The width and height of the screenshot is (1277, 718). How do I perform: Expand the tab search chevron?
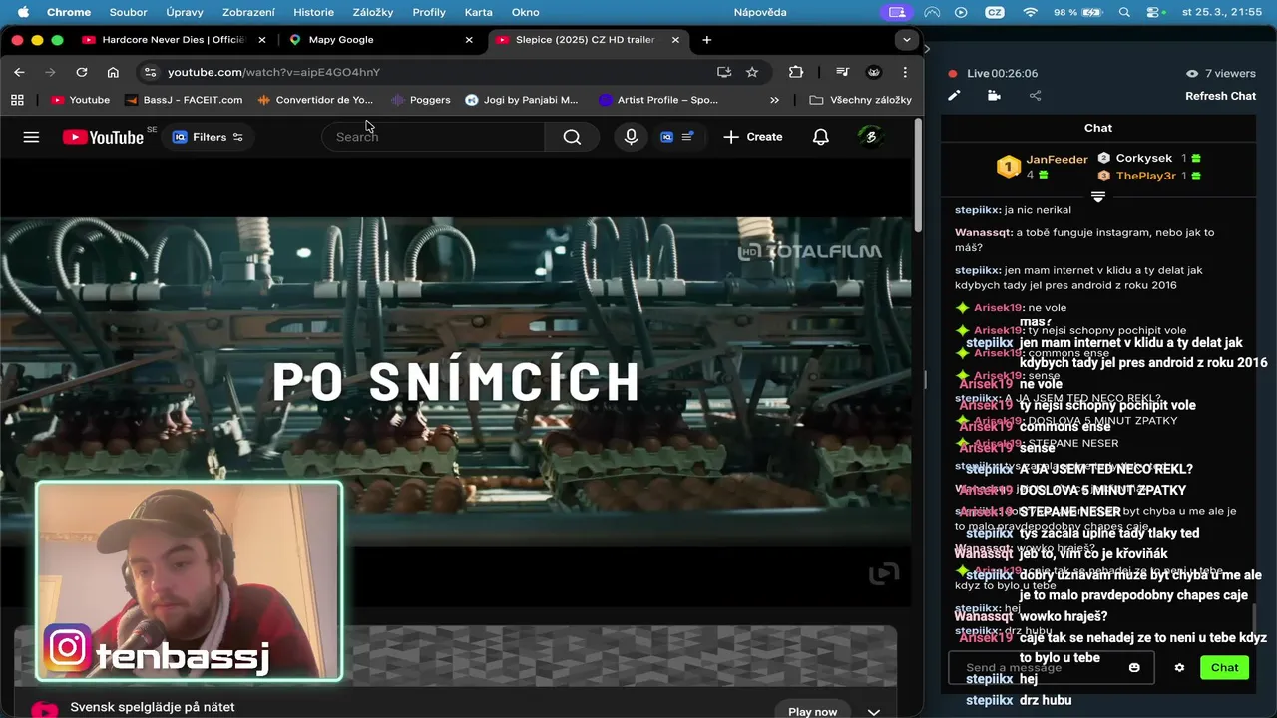[x=906, y=40]
